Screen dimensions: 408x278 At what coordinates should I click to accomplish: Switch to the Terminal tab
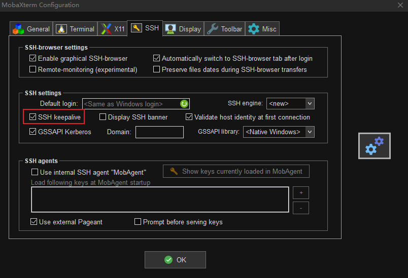(x=75, y=29)
